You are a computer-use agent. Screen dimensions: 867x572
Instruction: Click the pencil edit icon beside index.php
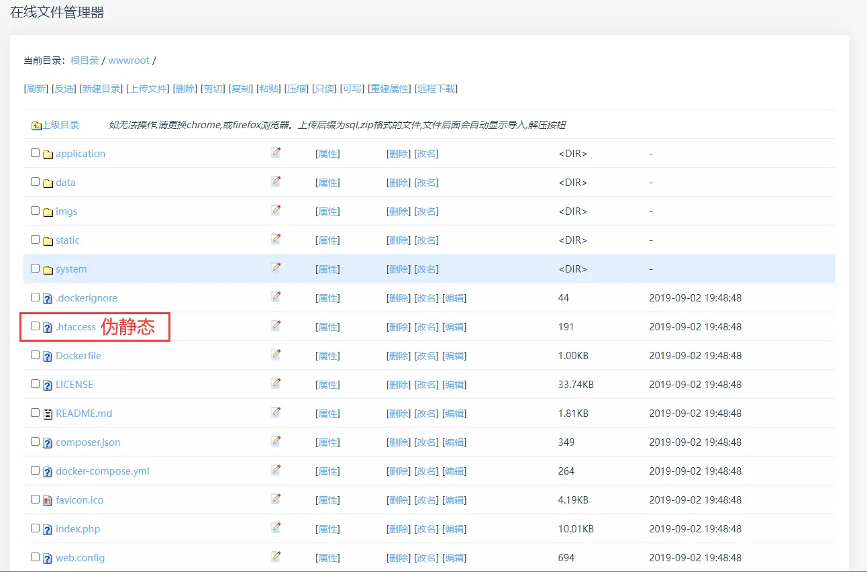pyautogui.click(x=275, y=526)
